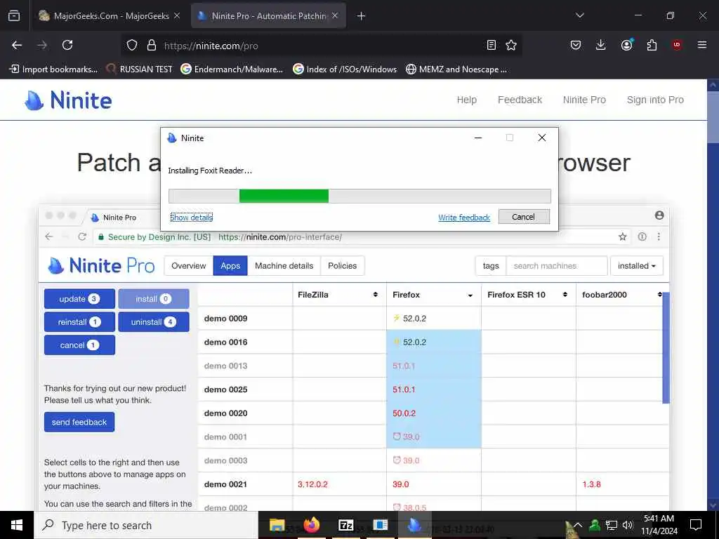Open the Endermanch/Malware bookmark

232,69
